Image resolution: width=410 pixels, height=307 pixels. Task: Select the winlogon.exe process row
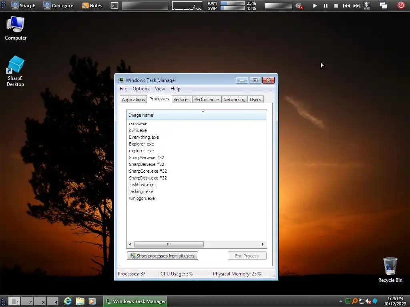pyautogui.click(x=196, y=198)
